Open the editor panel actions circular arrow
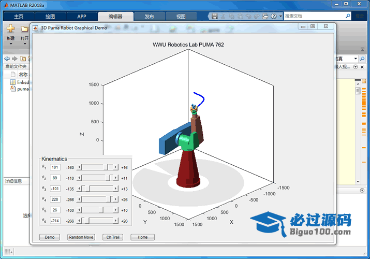Screen dimensions: 370x259 356,67
